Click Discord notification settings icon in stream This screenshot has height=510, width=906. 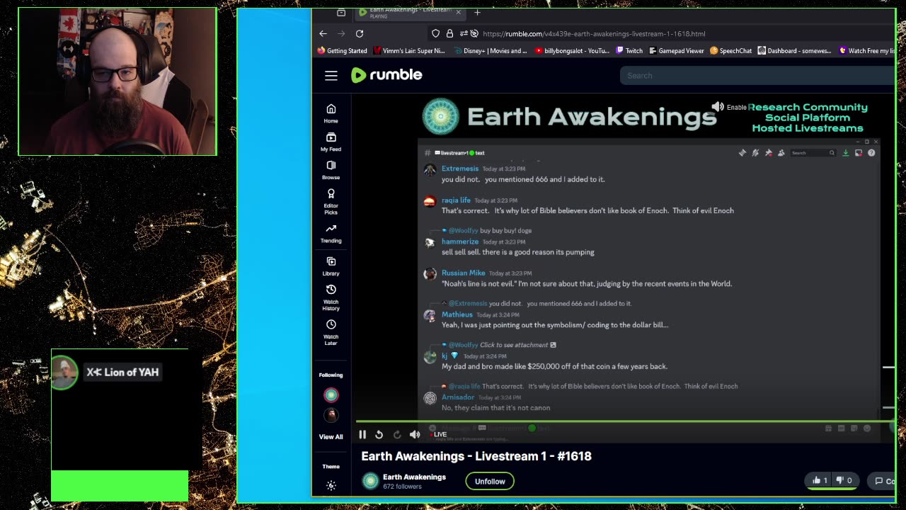(x=755, y=153)
